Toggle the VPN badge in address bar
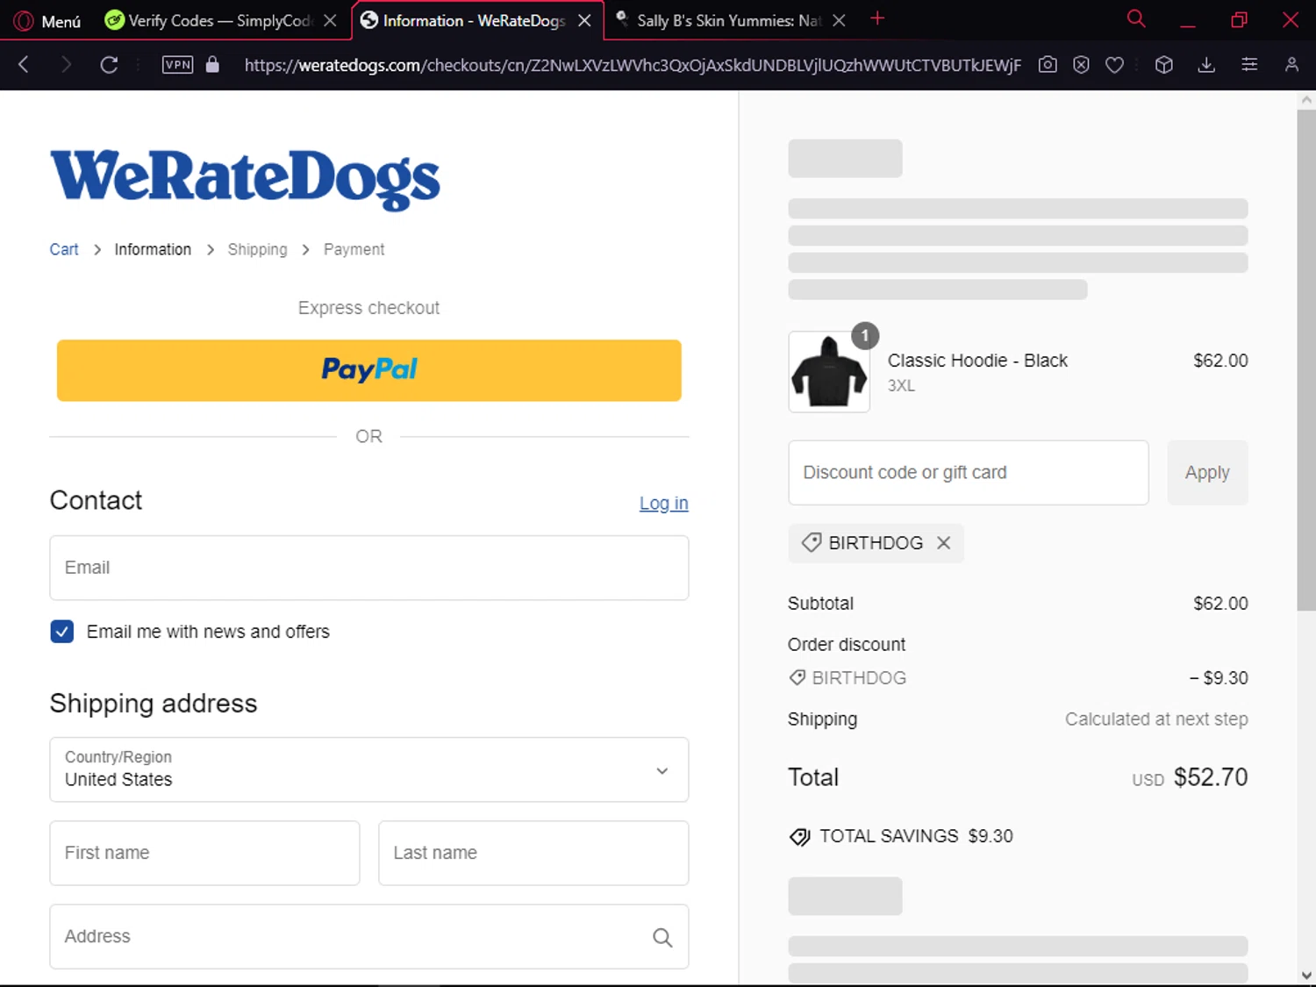 178,64
